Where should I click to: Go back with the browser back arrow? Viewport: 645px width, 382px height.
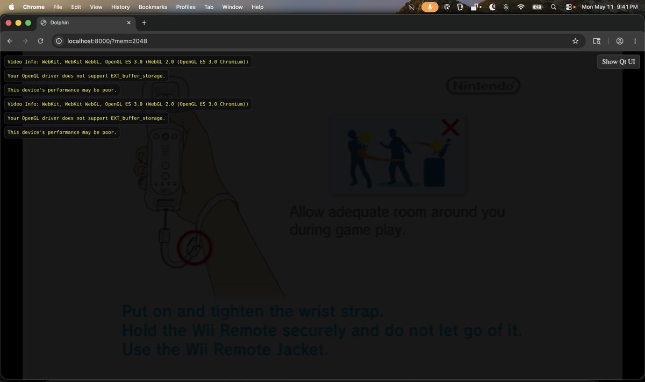10,41
